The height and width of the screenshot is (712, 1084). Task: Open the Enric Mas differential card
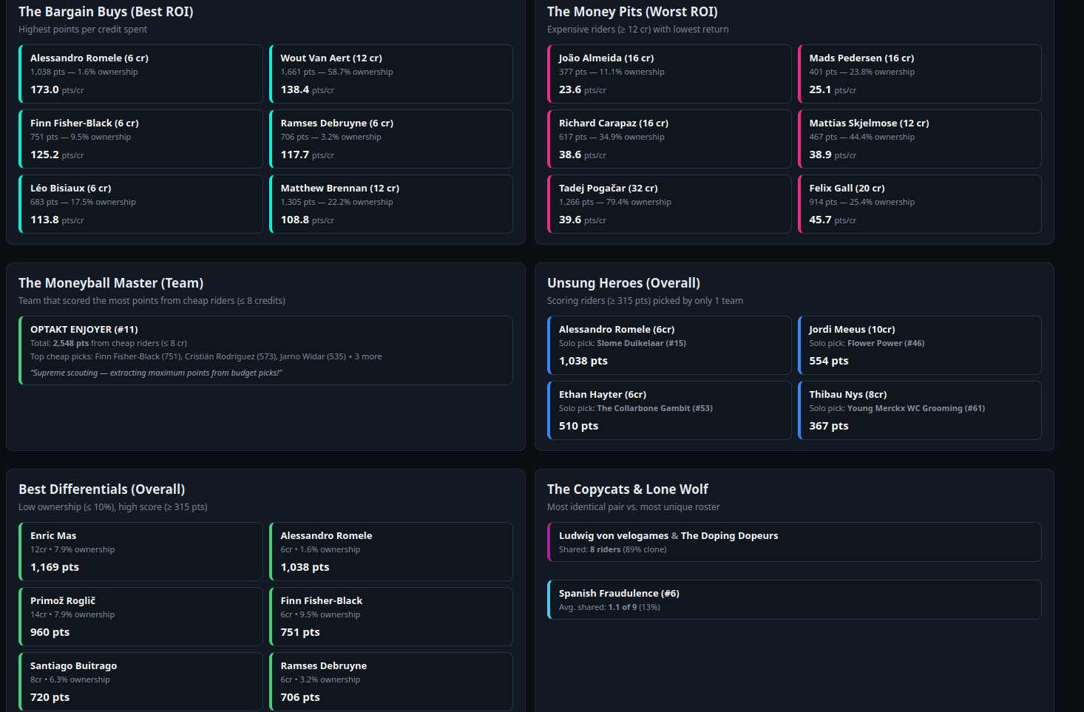[x=140, y=552]
